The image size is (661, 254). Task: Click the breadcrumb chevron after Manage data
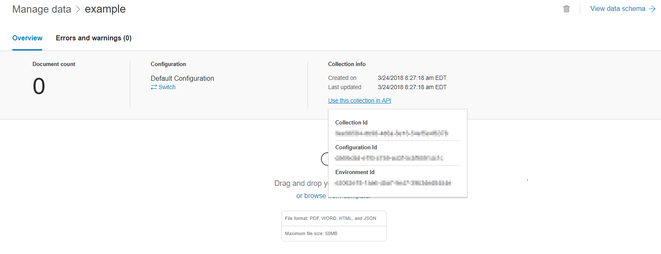pyautogui.click(x=78, y=9)
